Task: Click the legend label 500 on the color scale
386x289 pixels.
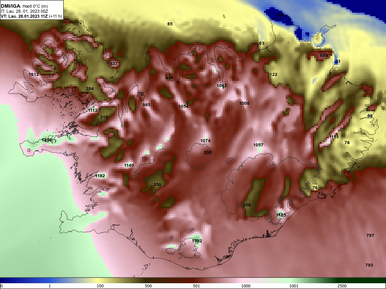Action: click(148, 286)
